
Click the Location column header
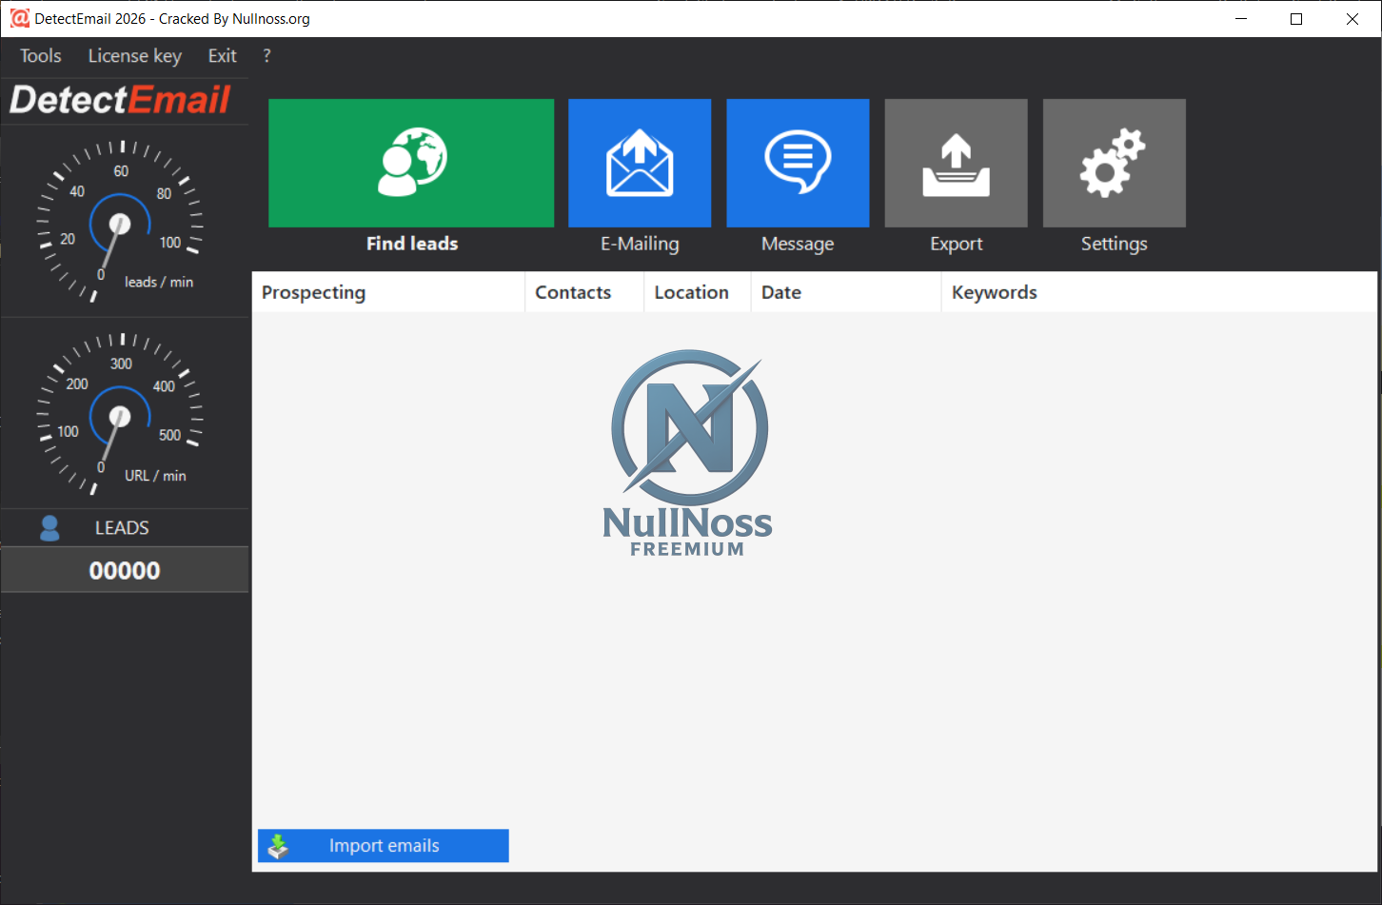691,292
